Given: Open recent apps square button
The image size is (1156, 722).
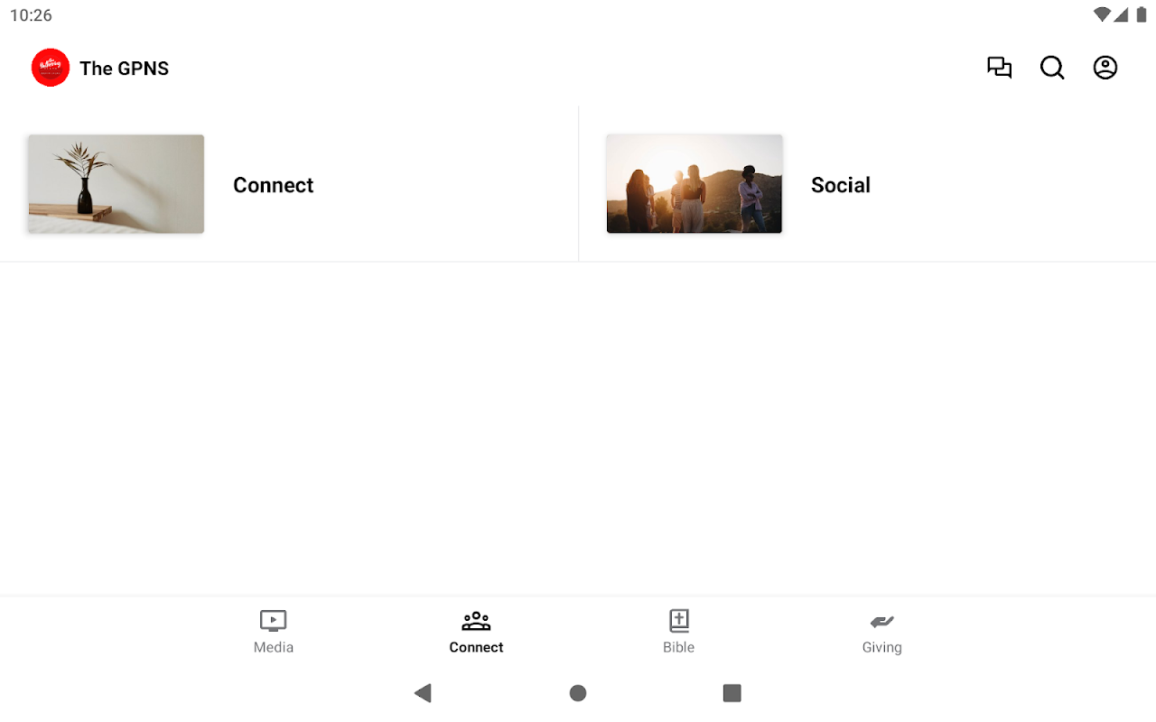Looking at the screenshot, I should point(732,693).
